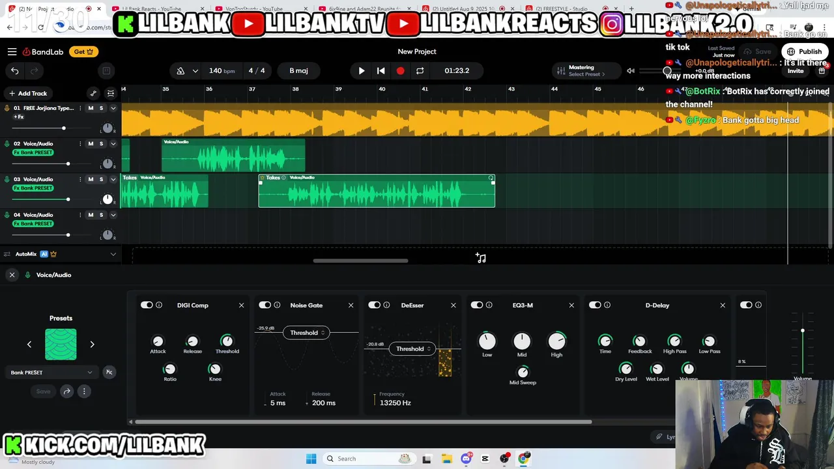This screenshot has height=469, width=834.
Task: Go to previous preset arrow
Action: coord(29,344)
